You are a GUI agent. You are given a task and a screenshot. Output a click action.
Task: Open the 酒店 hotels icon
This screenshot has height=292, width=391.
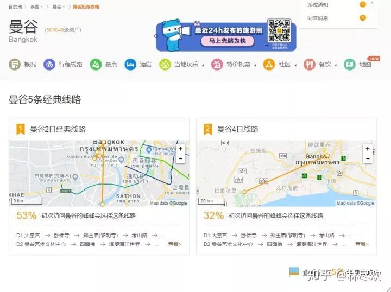click(130, 65)
